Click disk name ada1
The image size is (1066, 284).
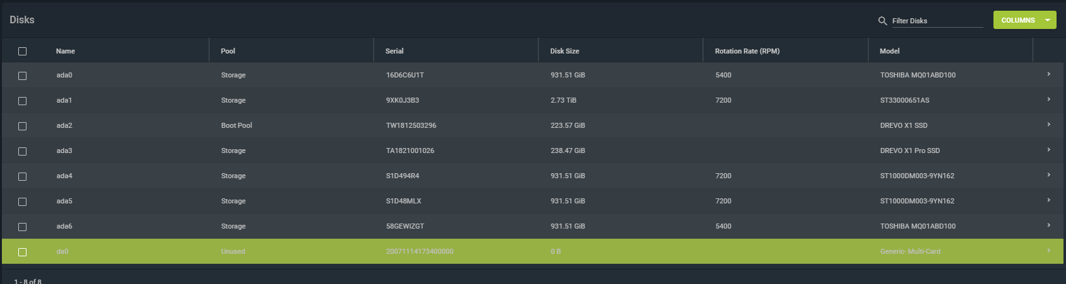point(64,100)
